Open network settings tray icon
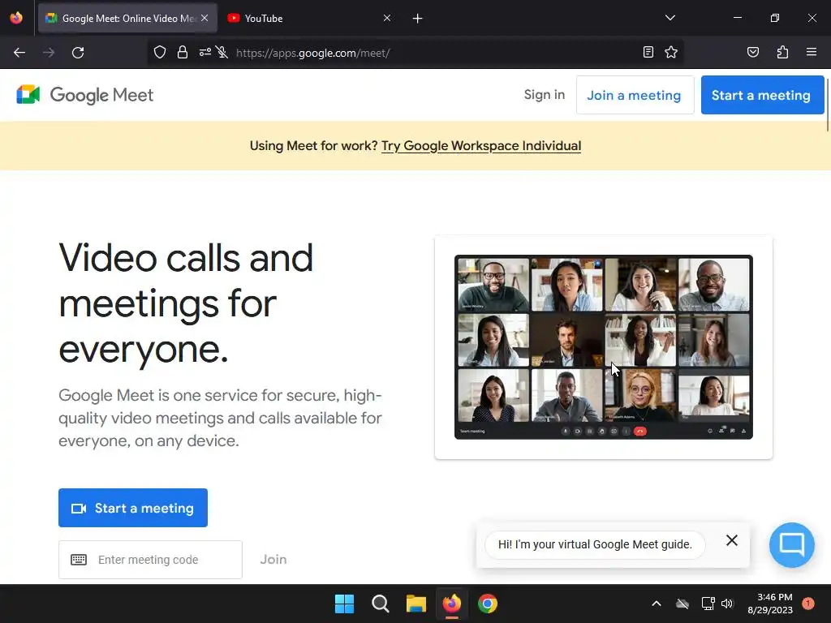 [x=708, y=604]
